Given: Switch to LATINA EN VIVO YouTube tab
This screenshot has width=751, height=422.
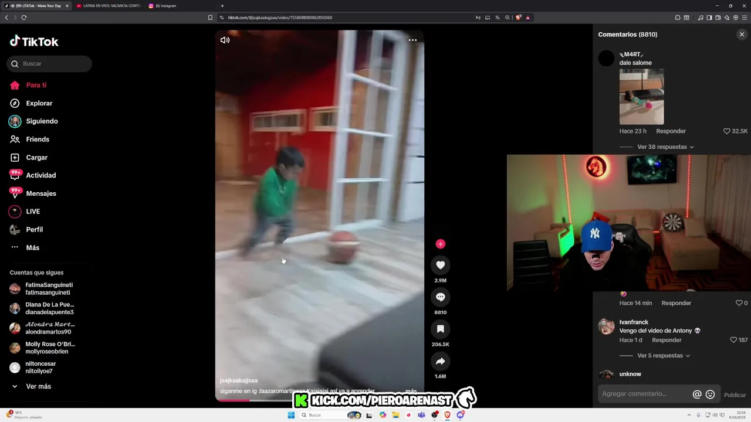Looking at the screenshot, I should [109, 6].
